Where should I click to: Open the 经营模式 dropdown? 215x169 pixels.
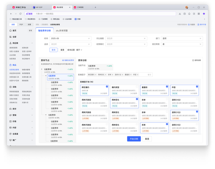coord(126,44)
